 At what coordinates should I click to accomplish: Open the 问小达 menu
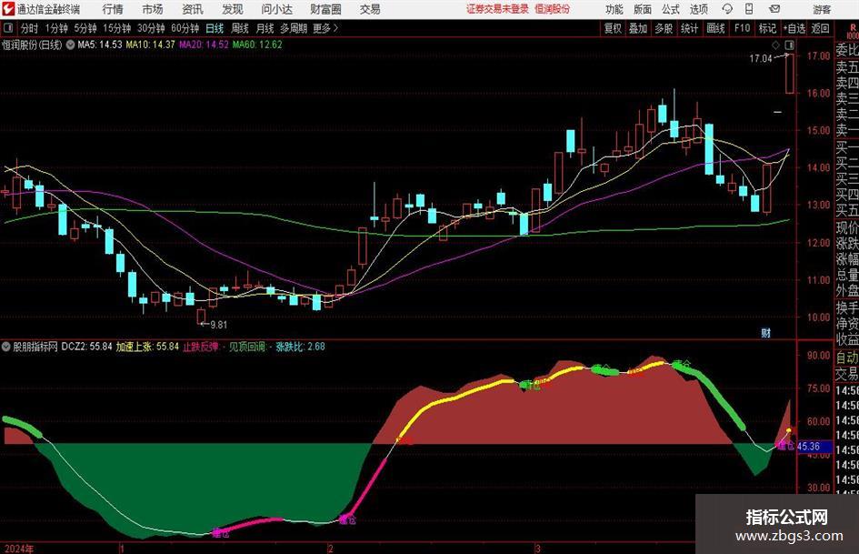[x=277, y=9]
